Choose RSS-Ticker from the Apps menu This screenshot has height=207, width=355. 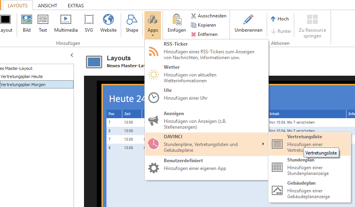tap(206, 51)
